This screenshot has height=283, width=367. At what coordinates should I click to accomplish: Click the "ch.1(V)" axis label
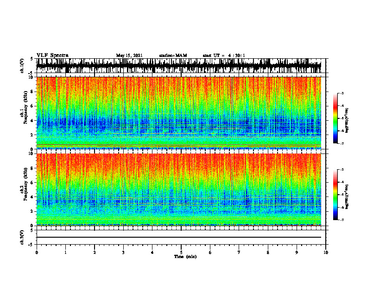(x=22, y=66)
